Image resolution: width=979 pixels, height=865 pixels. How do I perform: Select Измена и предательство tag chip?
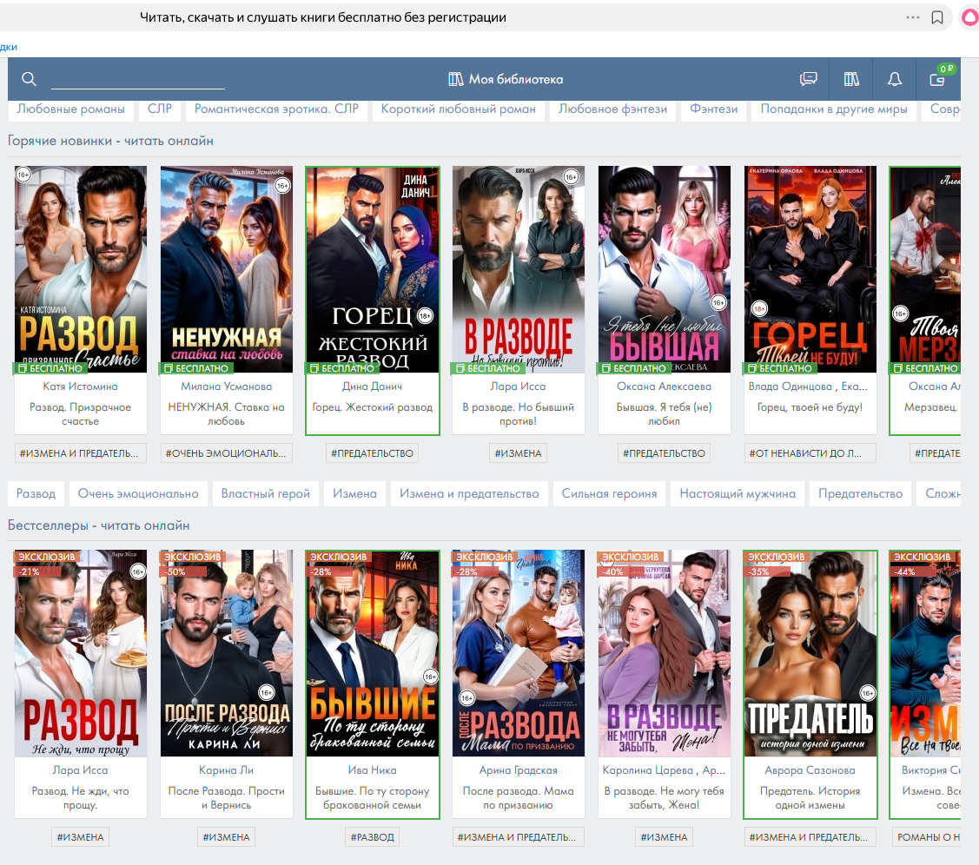pos(469,493)
